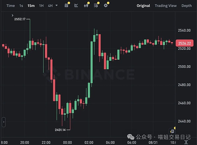Expand the chart info chevron at top left
The width and height of the screenshot is (197, 145).
pos(12,15)
